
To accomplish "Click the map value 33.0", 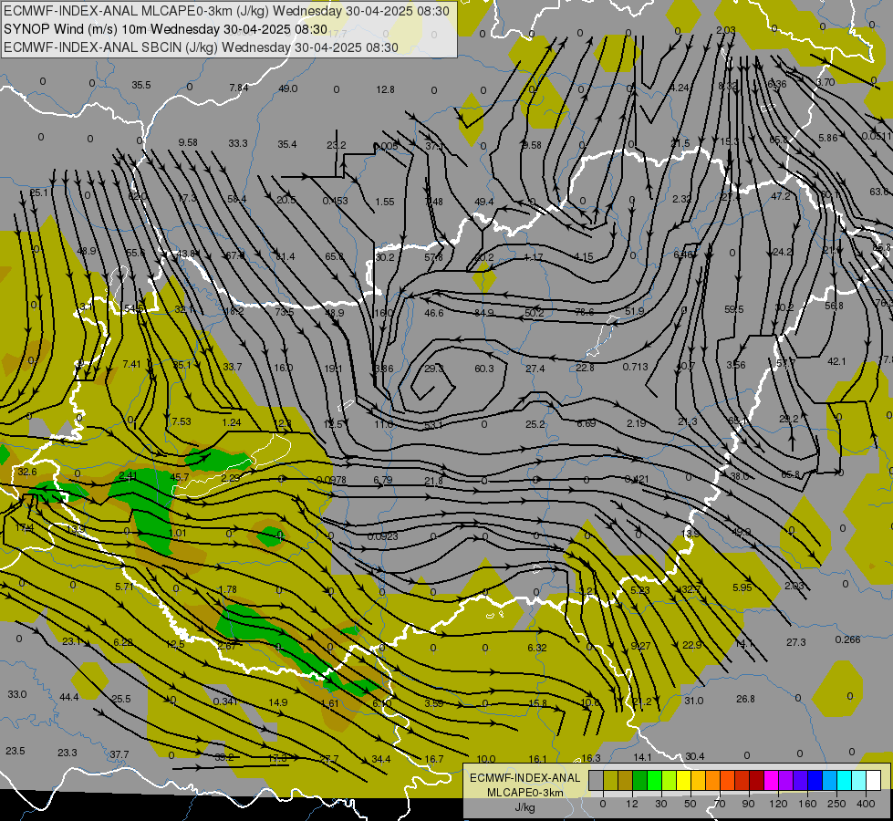I will coord(17,694).
